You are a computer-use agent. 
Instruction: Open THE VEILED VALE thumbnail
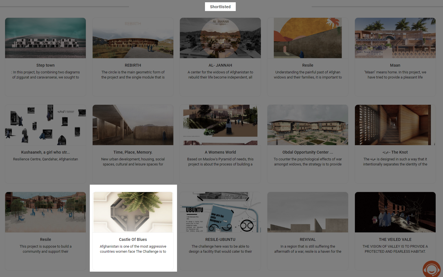[x=395, y=212]
